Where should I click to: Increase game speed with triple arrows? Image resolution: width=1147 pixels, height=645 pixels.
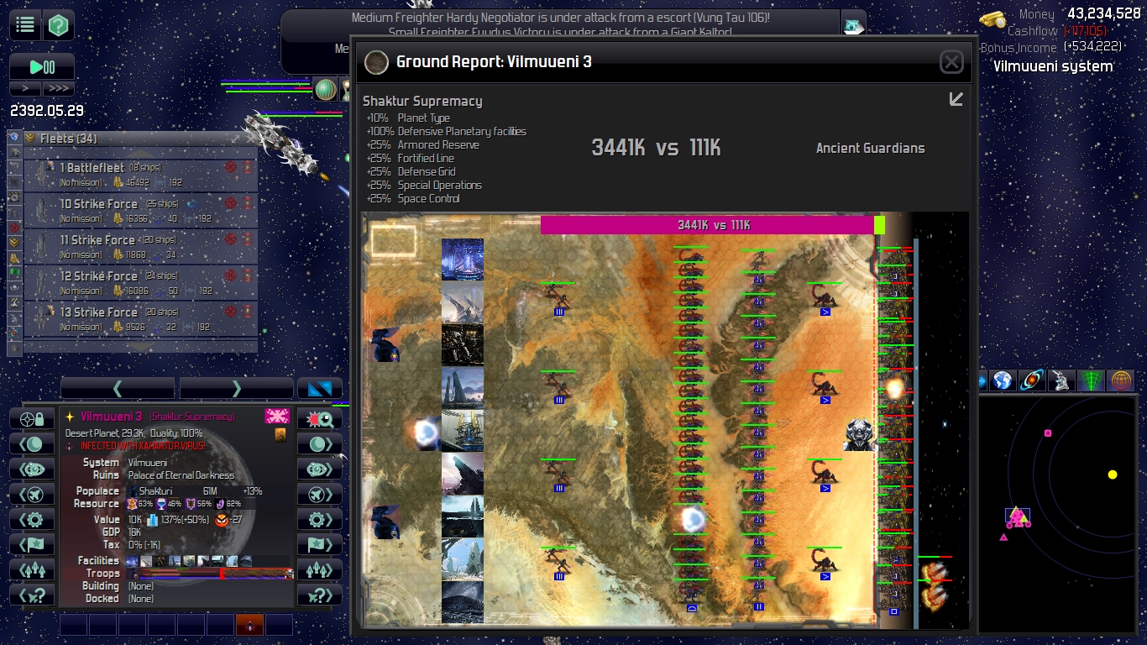coord(59,88)
